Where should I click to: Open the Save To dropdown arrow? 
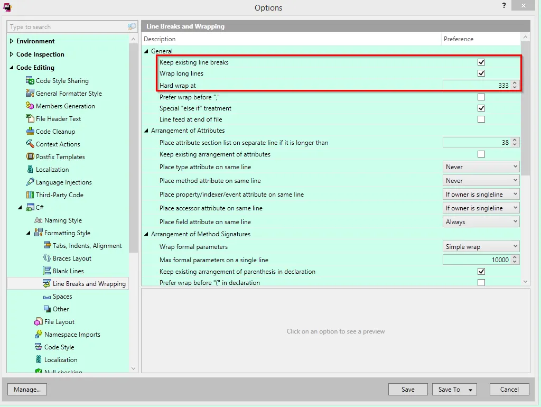click(x=470, y=390)
